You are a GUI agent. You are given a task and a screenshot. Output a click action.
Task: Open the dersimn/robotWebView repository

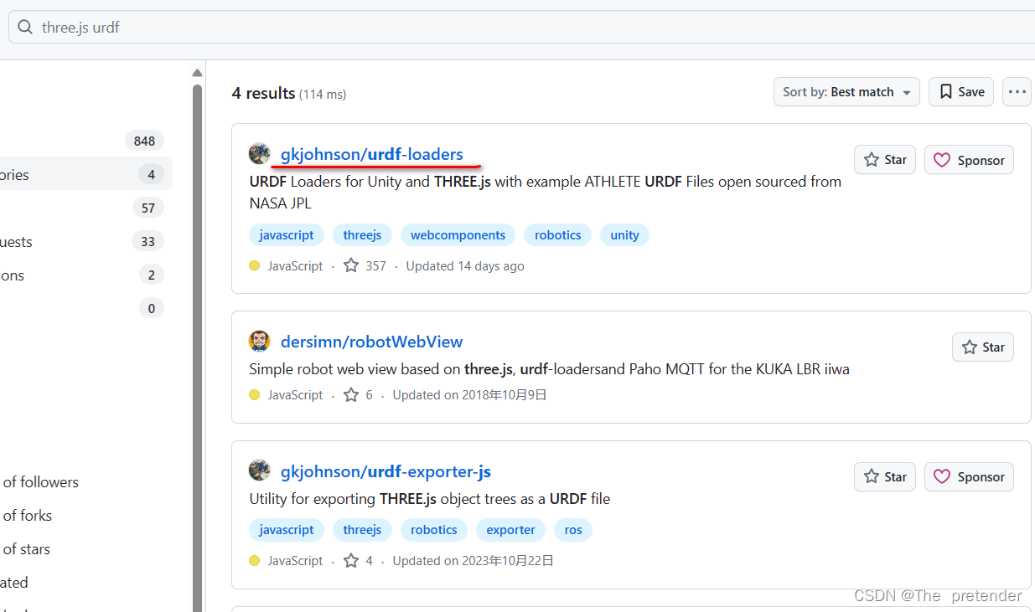click(x=371, y=342)
